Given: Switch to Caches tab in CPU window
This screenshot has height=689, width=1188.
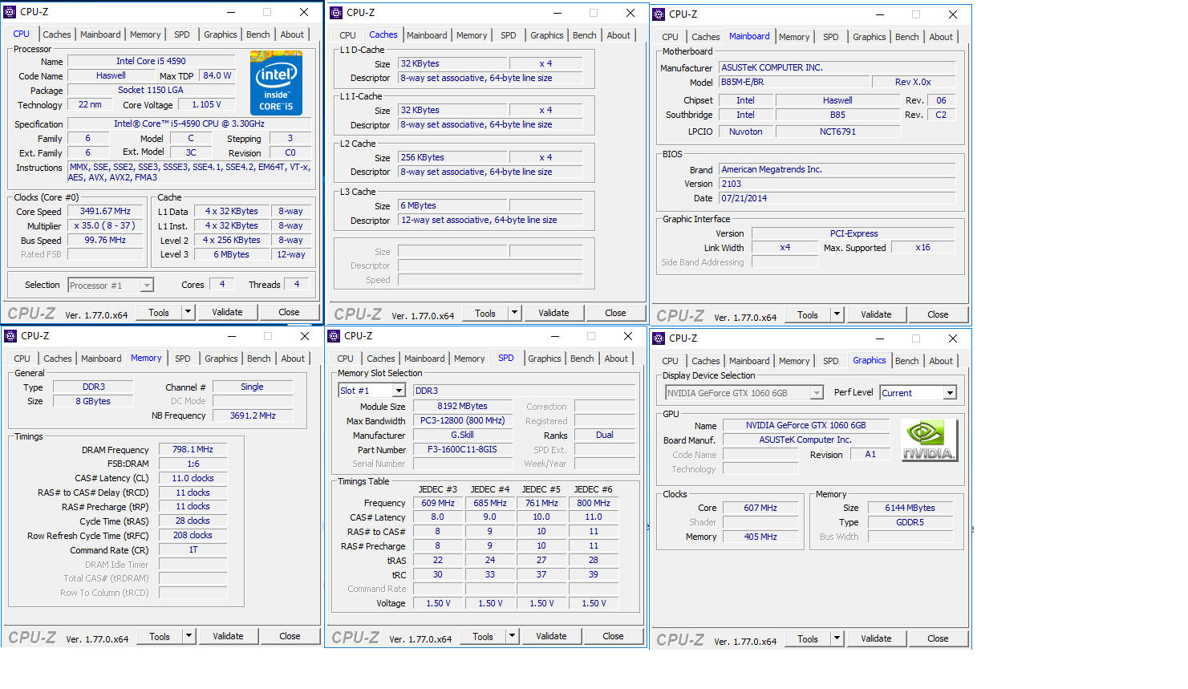Looking at the screenshot, I should click(57, 34).
